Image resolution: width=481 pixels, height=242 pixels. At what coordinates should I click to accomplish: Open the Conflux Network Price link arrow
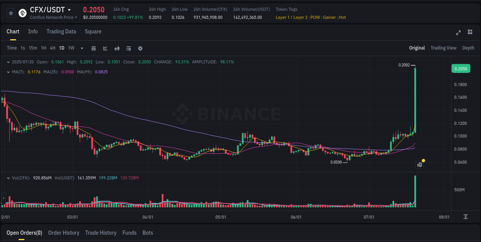pos(75,17)
